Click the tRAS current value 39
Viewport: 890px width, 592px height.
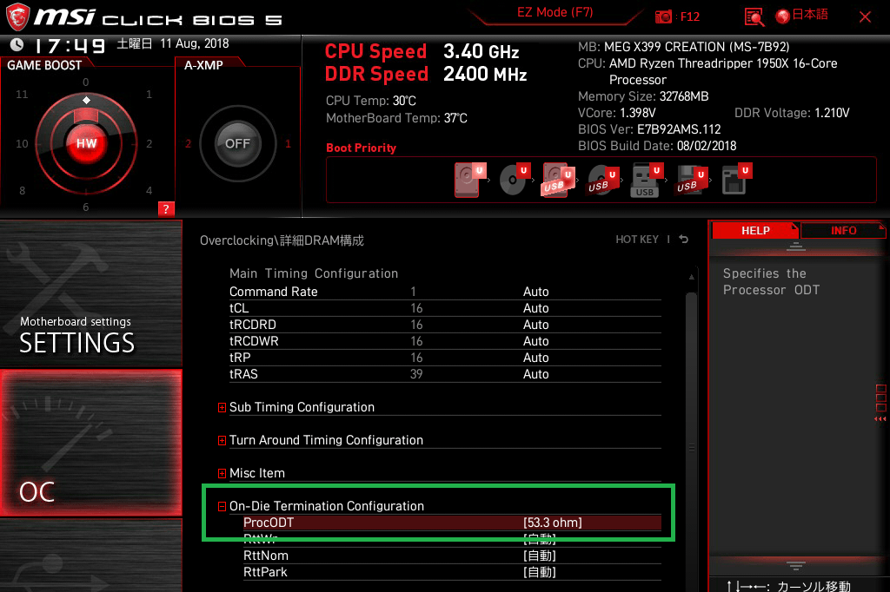pyautogui.click(x=416, y=373)
